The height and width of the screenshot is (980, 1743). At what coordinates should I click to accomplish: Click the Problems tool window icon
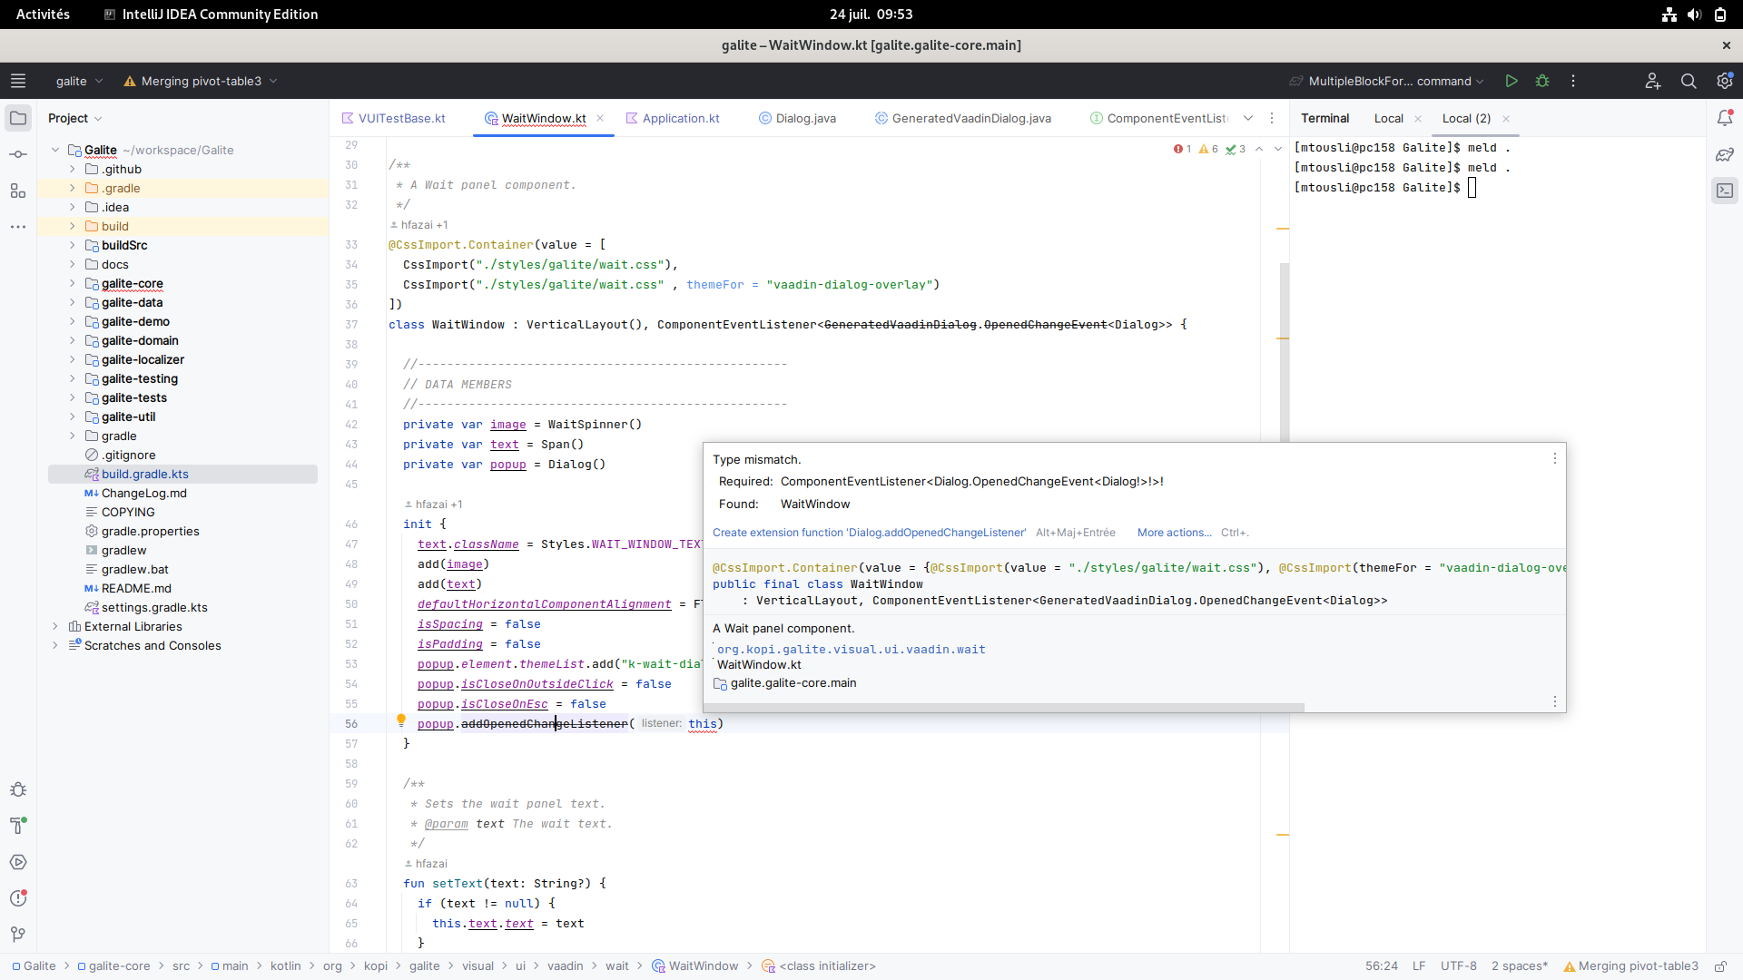point(18,898)
